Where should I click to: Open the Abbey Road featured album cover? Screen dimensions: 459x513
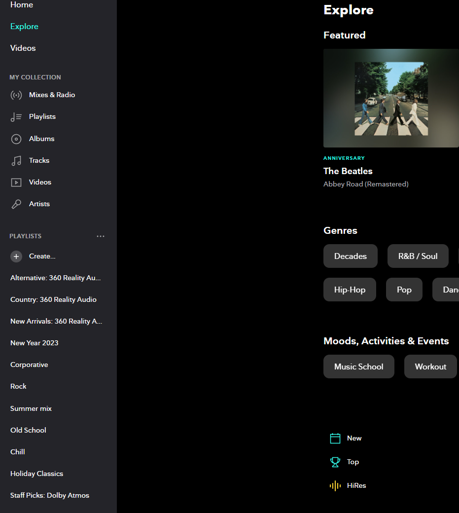click(x=391, y=98)
